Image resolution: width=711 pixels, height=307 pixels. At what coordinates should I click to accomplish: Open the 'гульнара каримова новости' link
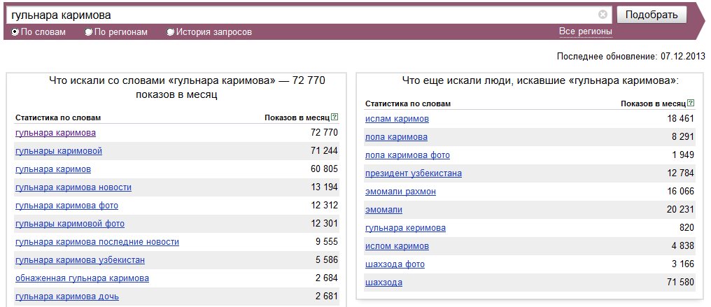coord(73,187)
